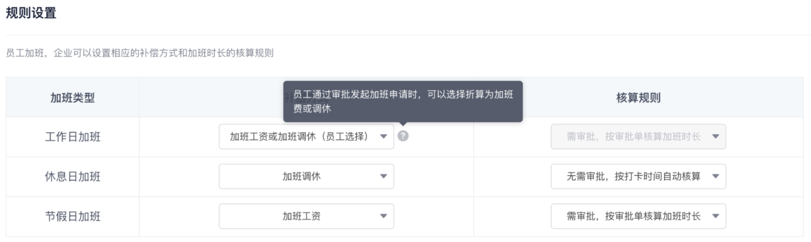Click the 休息日加班 row label
Viewport: 811px width, 242px height.
pos(73,176)
